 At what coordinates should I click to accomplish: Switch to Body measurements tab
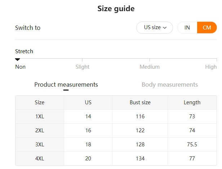tap(169, 84)
